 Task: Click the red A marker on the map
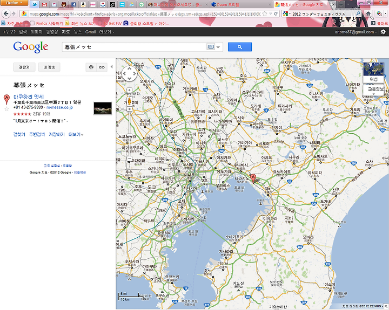[253, 178]
